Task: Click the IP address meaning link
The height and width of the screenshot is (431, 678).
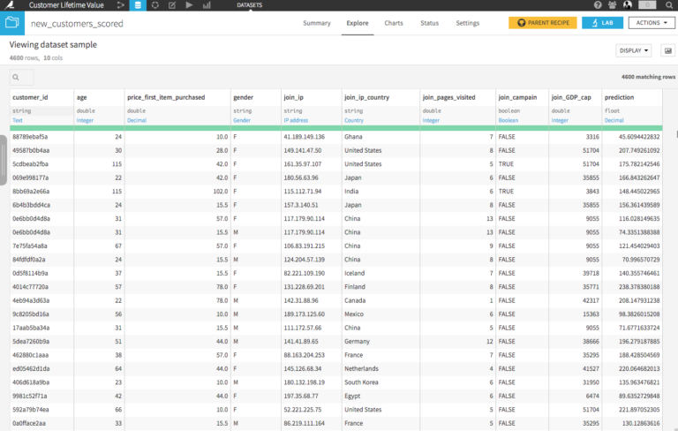Action: tap(296, 120)
